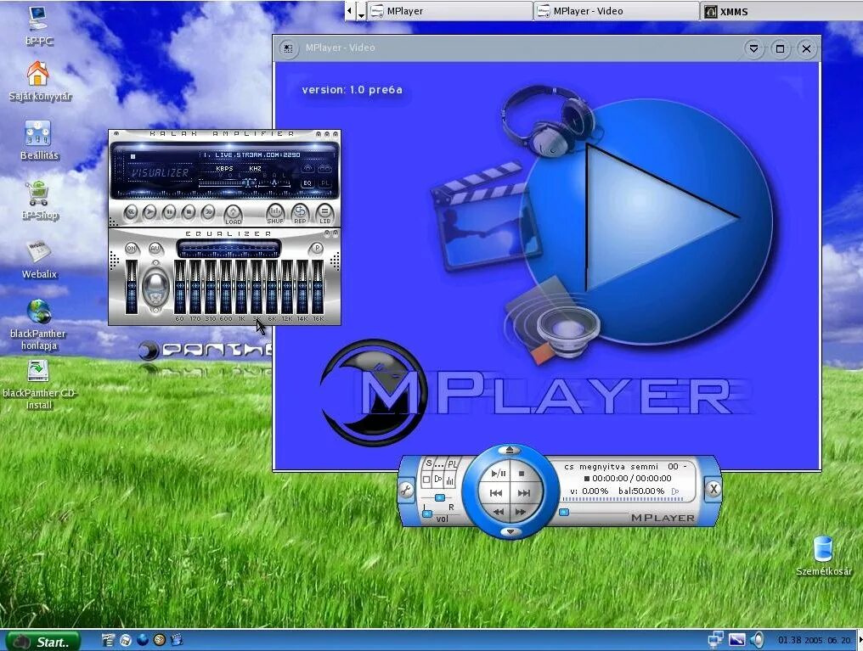The width and height of the screenshot is (863, 651).
Task: Click the clock showing 01.38 2005. 06. 20.
Action: point(814,640)
